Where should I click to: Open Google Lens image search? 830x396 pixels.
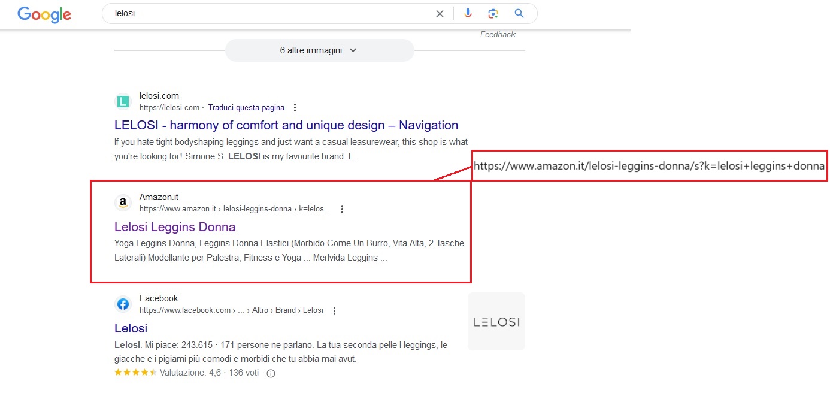pos(493,14)
